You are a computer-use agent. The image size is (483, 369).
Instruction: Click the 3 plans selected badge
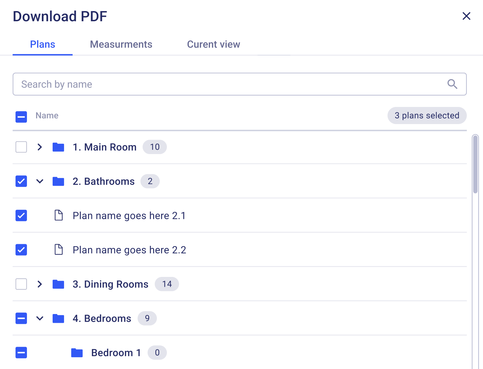(427, 116)
